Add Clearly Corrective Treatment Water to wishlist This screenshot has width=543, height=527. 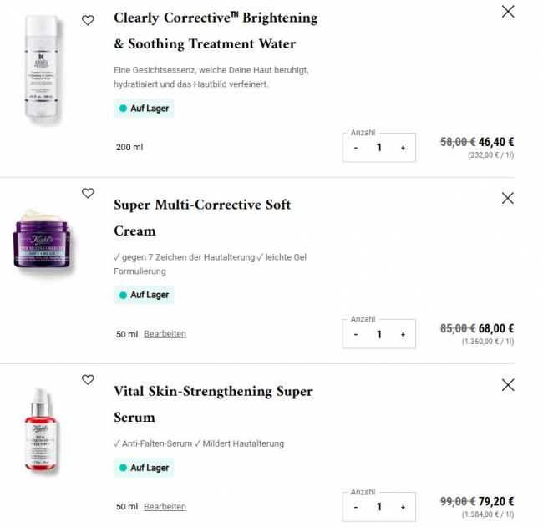pos(88,20)
